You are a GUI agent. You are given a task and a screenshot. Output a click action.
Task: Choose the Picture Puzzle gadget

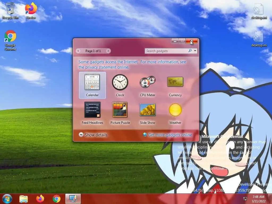pos(120,113)
